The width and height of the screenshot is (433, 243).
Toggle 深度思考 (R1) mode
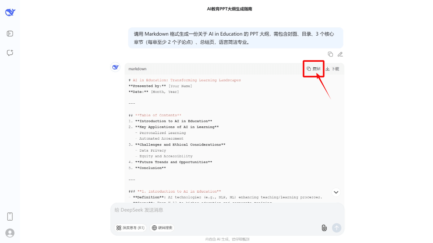(130, 228)
